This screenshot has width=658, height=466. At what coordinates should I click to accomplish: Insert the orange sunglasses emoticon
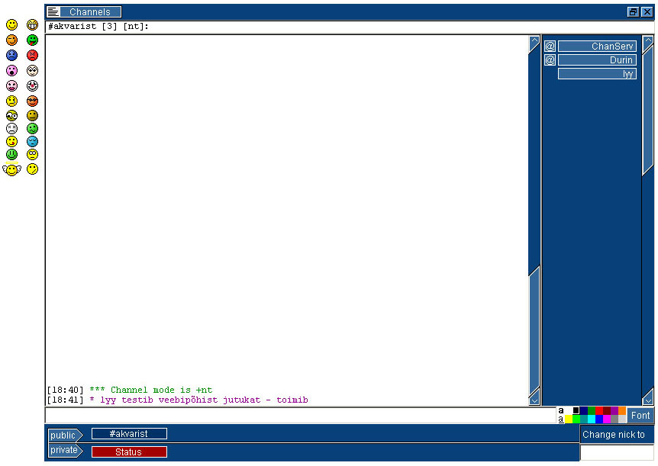pyautogui.click(x=32, y=101)
